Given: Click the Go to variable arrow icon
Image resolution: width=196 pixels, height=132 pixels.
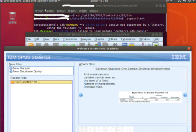Looking at the screenshot, I should tap(89, 45).
